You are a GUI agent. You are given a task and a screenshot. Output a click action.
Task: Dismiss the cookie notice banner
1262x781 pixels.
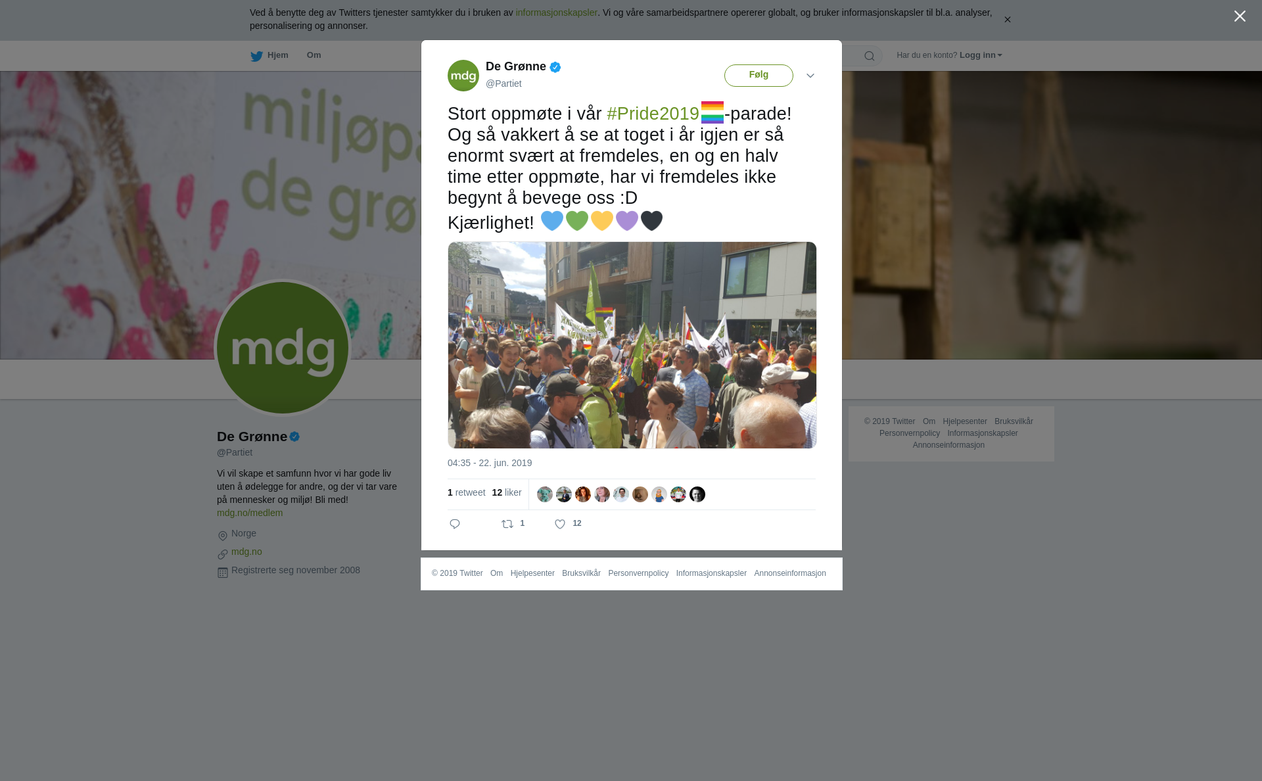pyautogui.click(x=1007, y=20)
